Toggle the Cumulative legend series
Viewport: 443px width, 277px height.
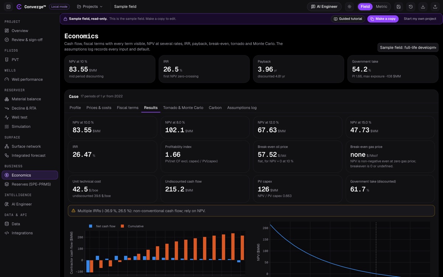132,226
